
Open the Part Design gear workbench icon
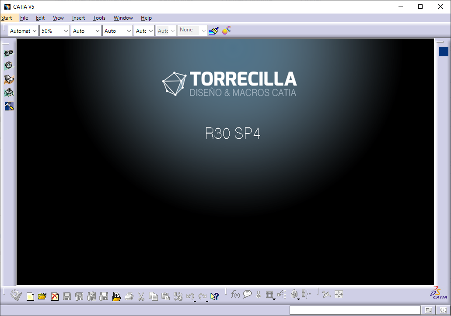click(x=9, y=66)
